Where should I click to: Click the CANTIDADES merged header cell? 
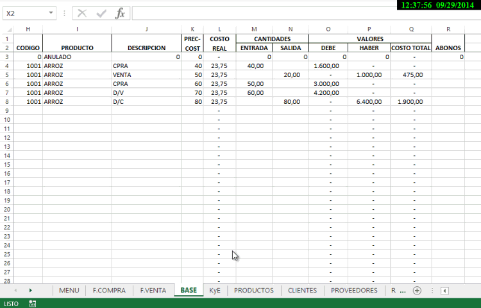pyautogui.click(x=272, y=39)
